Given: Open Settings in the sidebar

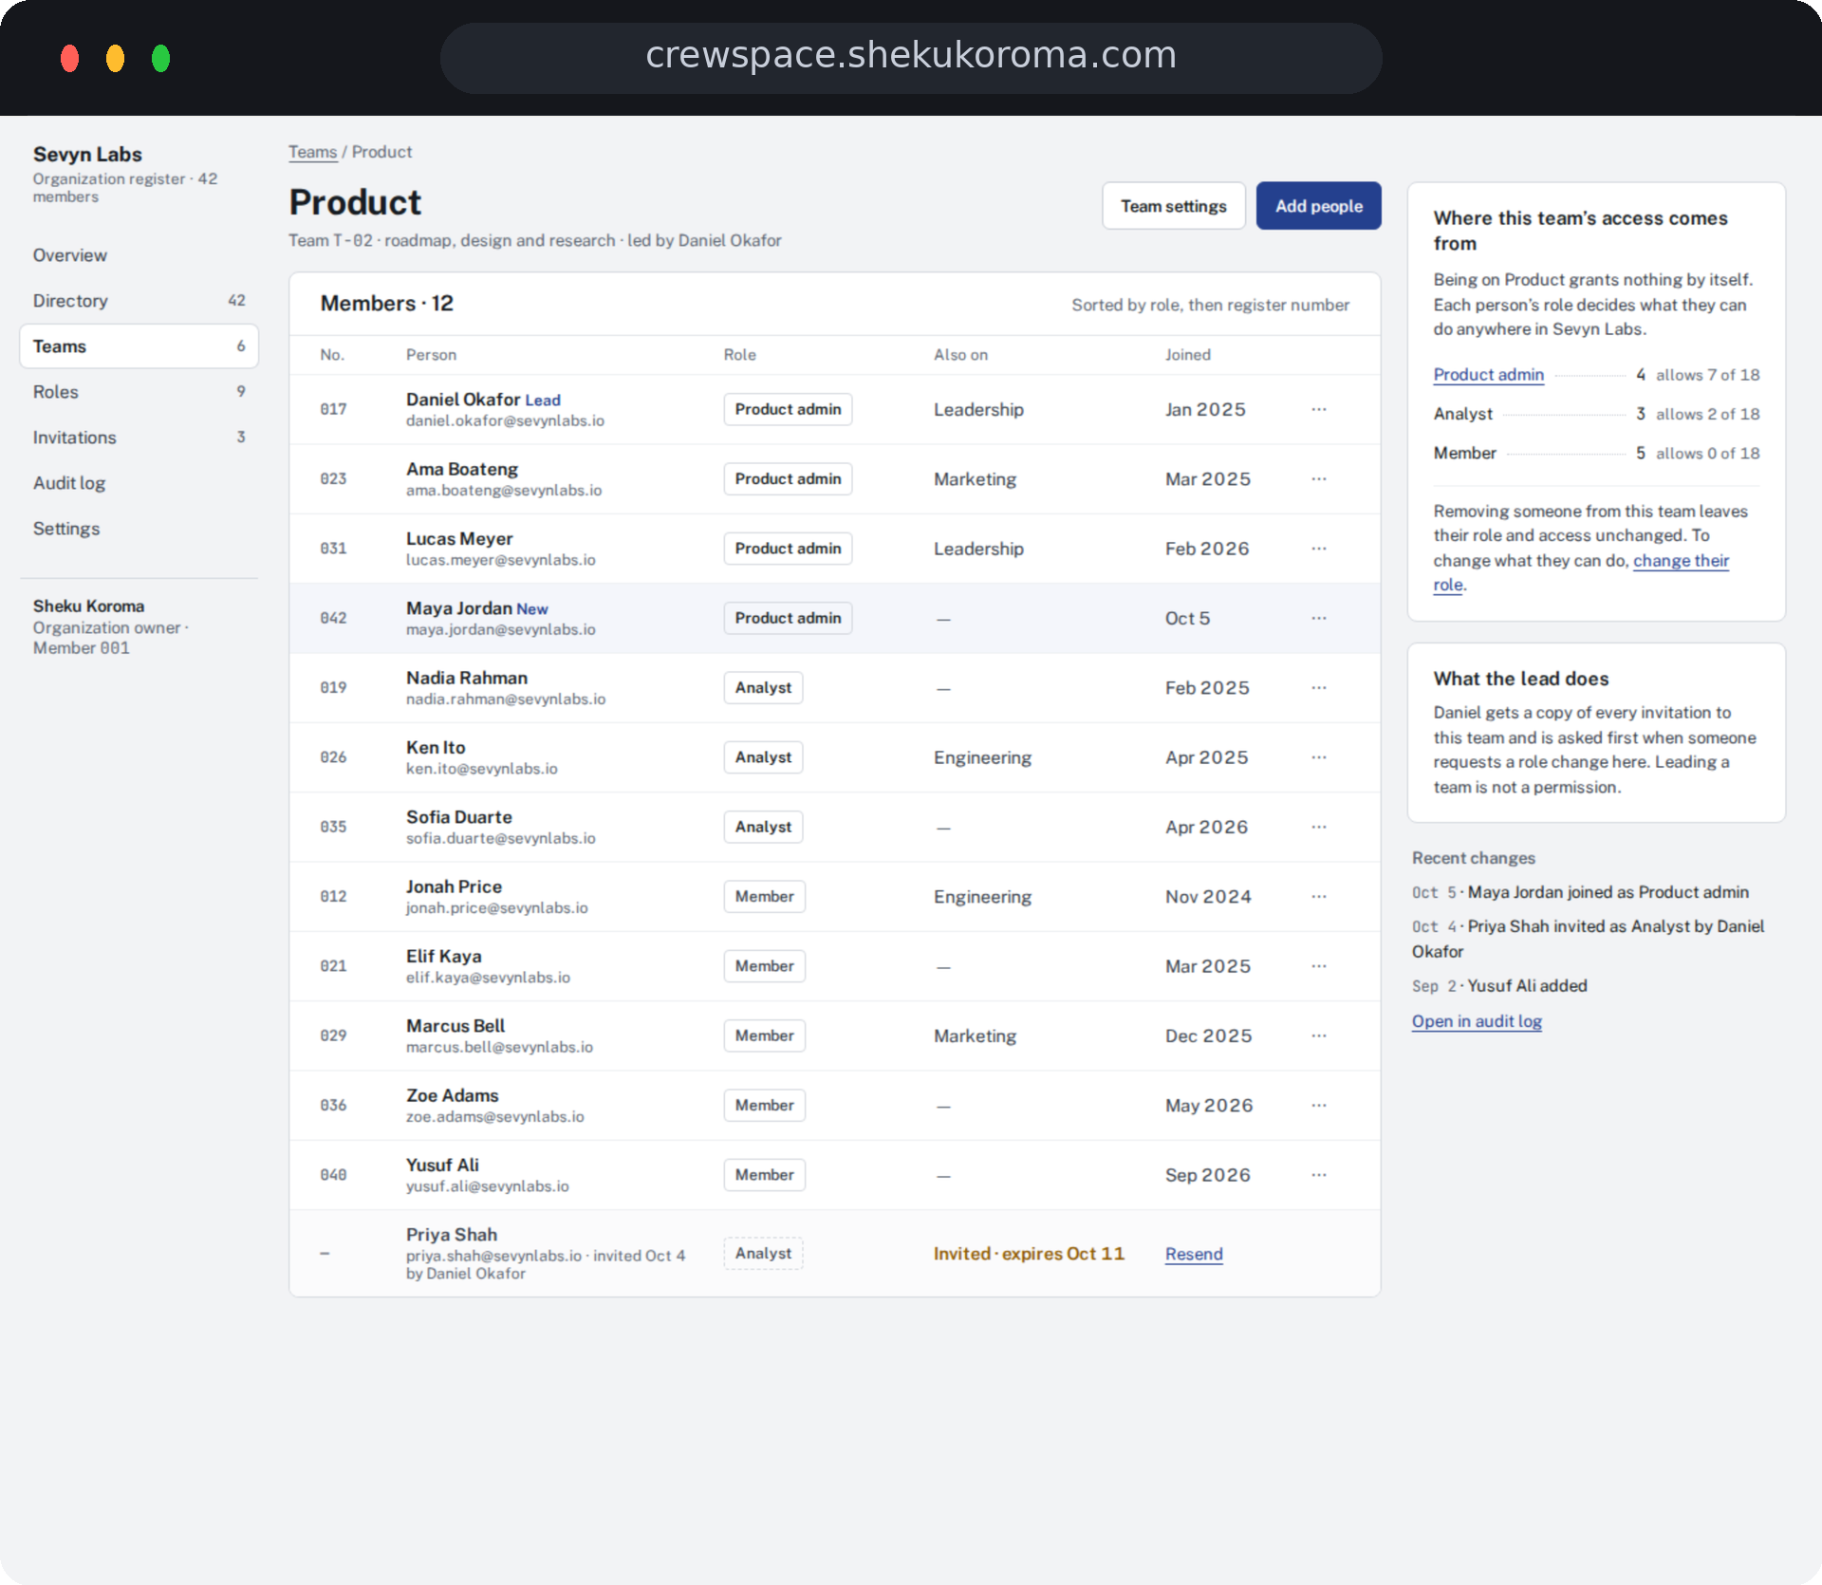Looking at the screenshot, I should 139,529.
